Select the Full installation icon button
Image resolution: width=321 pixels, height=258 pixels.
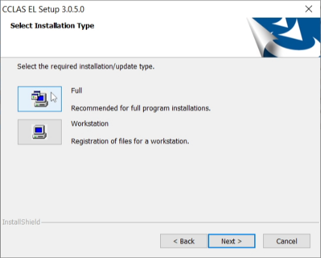click(39, 99)
